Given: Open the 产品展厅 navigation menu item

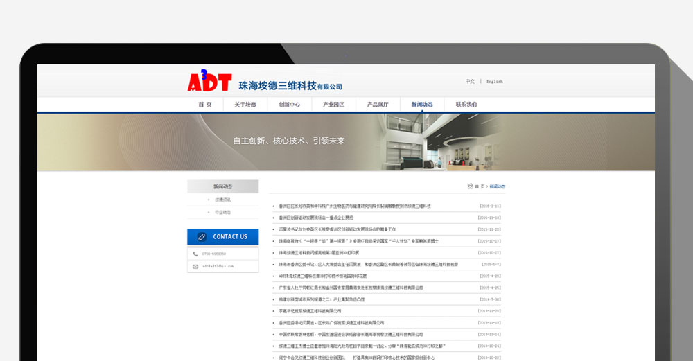Looking at the screenshot, I should (x=378, y=104).
